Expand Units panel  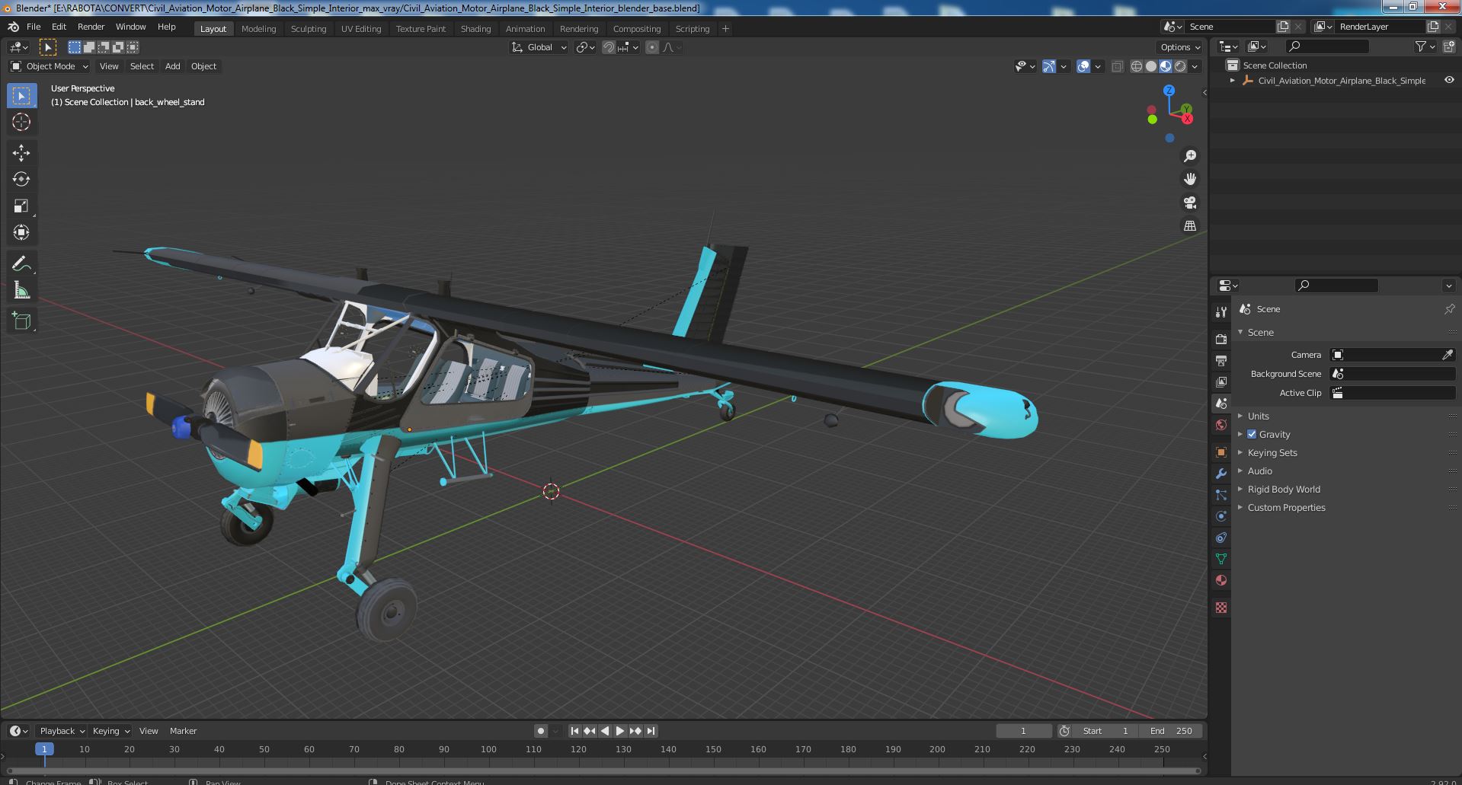1258,416
